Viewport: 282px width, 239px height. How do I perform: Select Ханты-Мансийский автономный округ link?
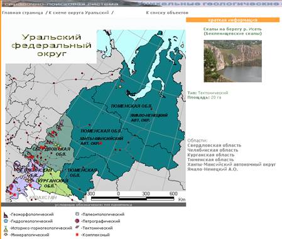(232, 164)
